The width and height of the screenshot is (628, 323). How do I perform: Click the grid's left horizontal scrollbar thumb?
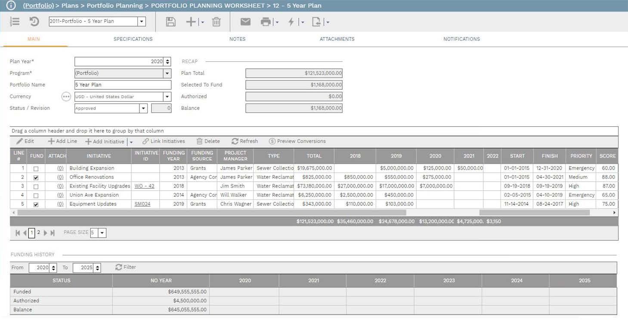pyautogui.click(x=212, y=213)
